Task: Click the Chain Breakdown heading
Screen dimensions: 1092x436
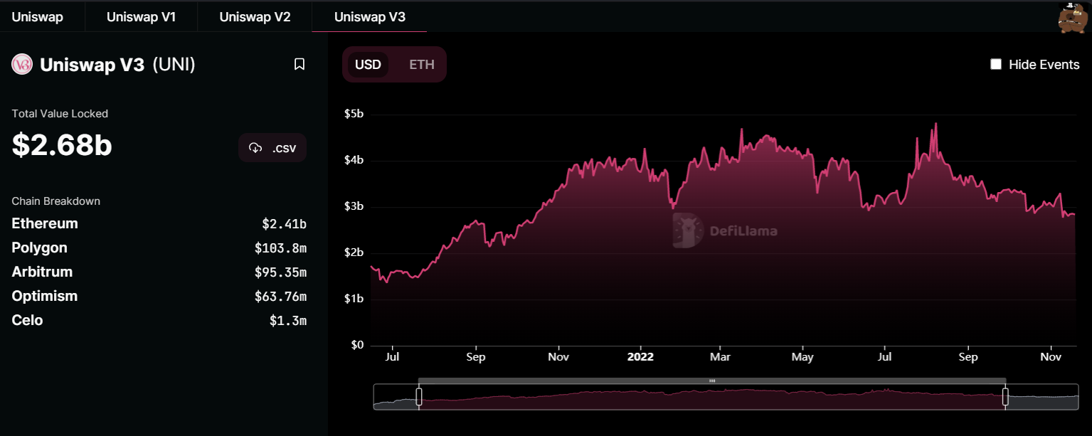Action: tap(56, 201)
